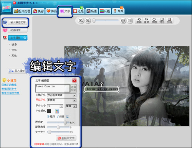Click the 输入静态文字 button
Screen dimensions: 192x148
pos(18,22)
